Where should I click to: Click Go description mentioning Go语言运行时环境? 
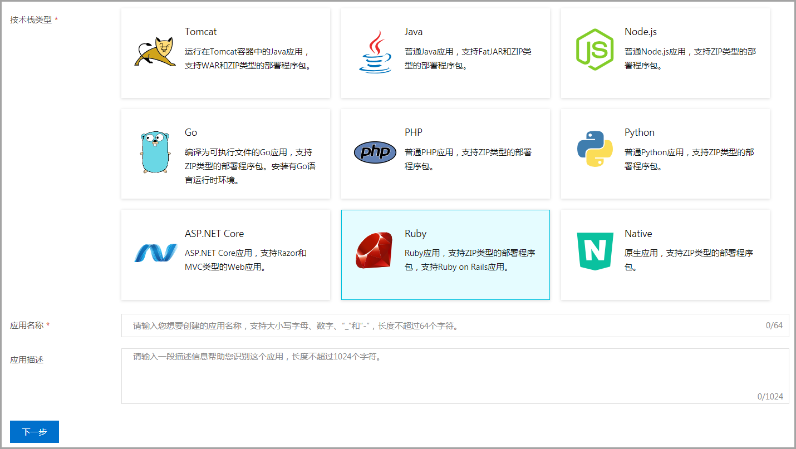pos(250,166)
